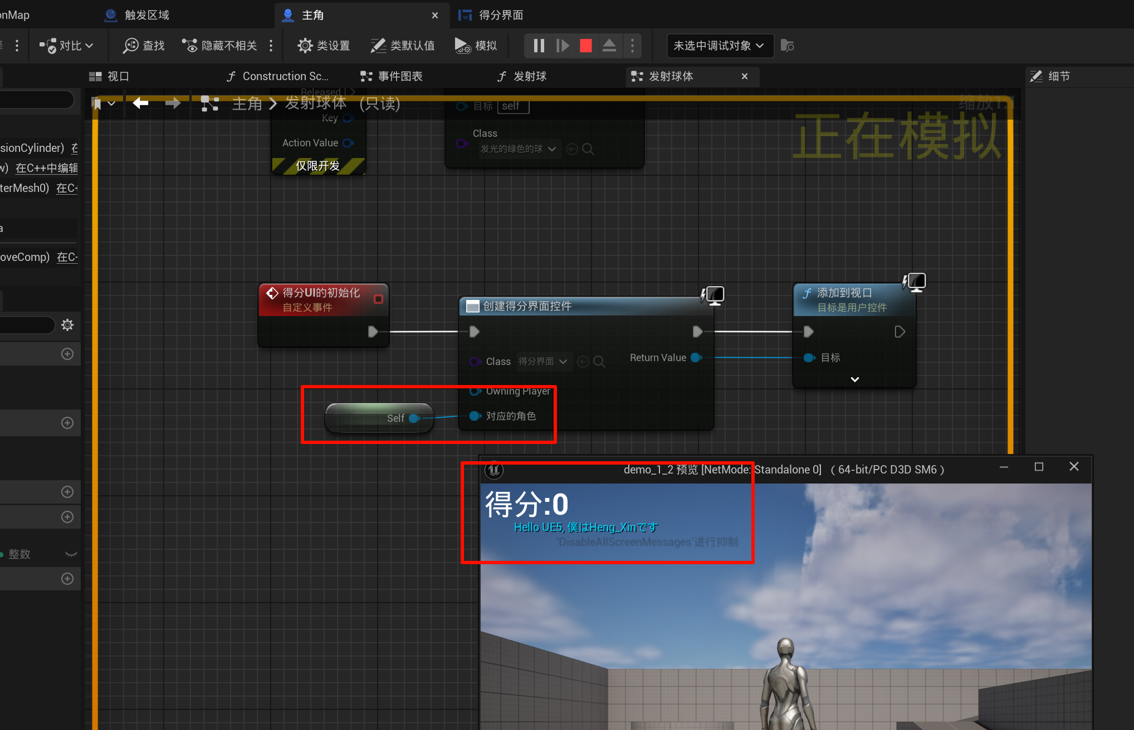Image resolution: width=1134 pixels, height=730 pixels.
Task: Click the search icon beside 得分界面 class
Action: (599, 362)
